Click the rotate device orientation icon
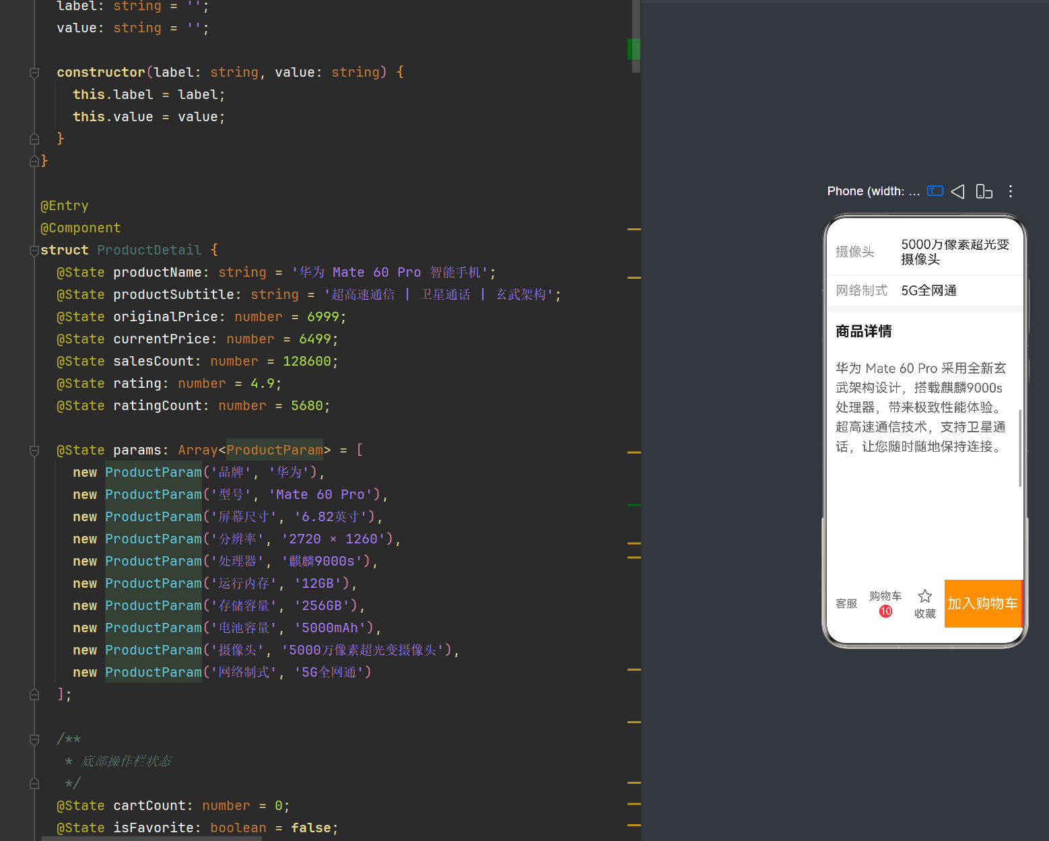1049x841 pixels. [984, 191]
